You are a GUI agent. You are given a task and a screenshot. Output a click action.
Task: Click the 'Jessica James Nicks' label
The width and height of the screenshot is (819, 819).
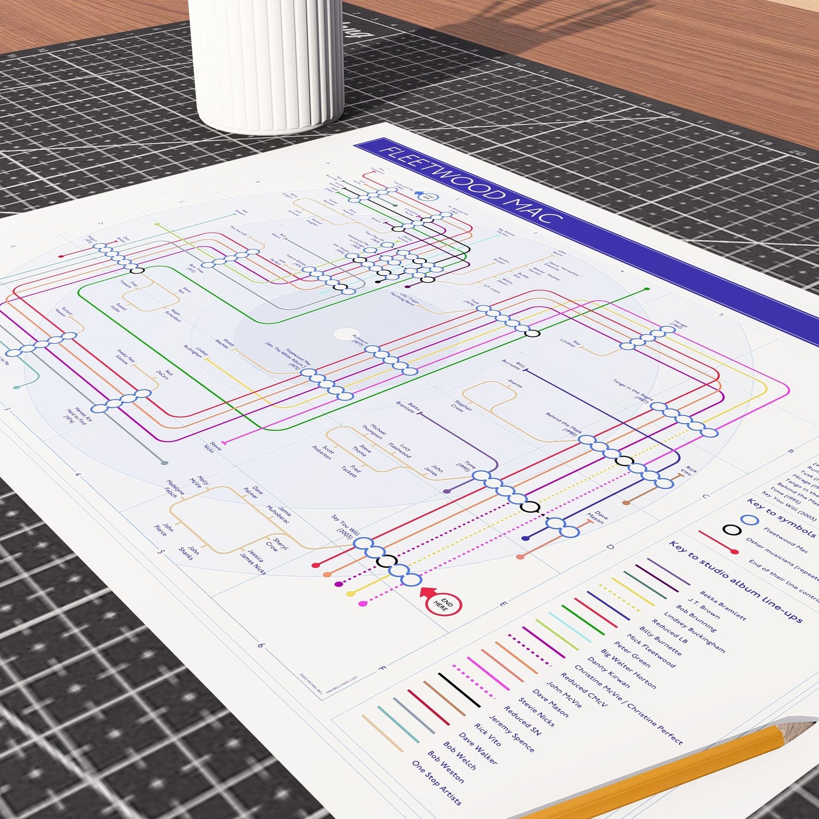[x=252, y=562]
